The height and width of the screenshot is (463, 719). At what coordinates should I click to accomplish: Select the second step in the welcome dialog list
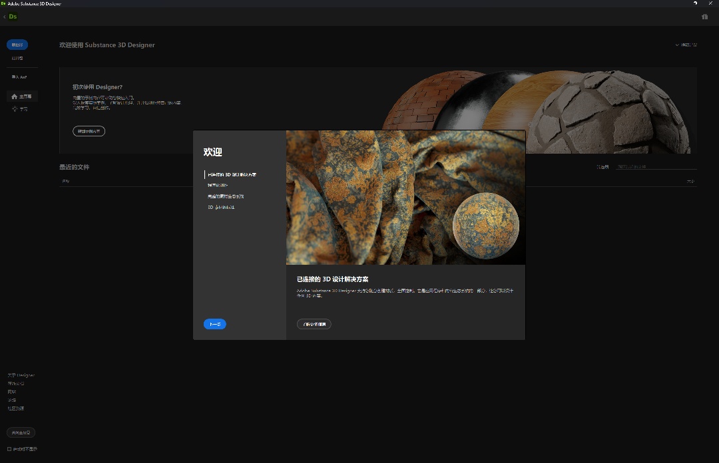coord(217,185)
